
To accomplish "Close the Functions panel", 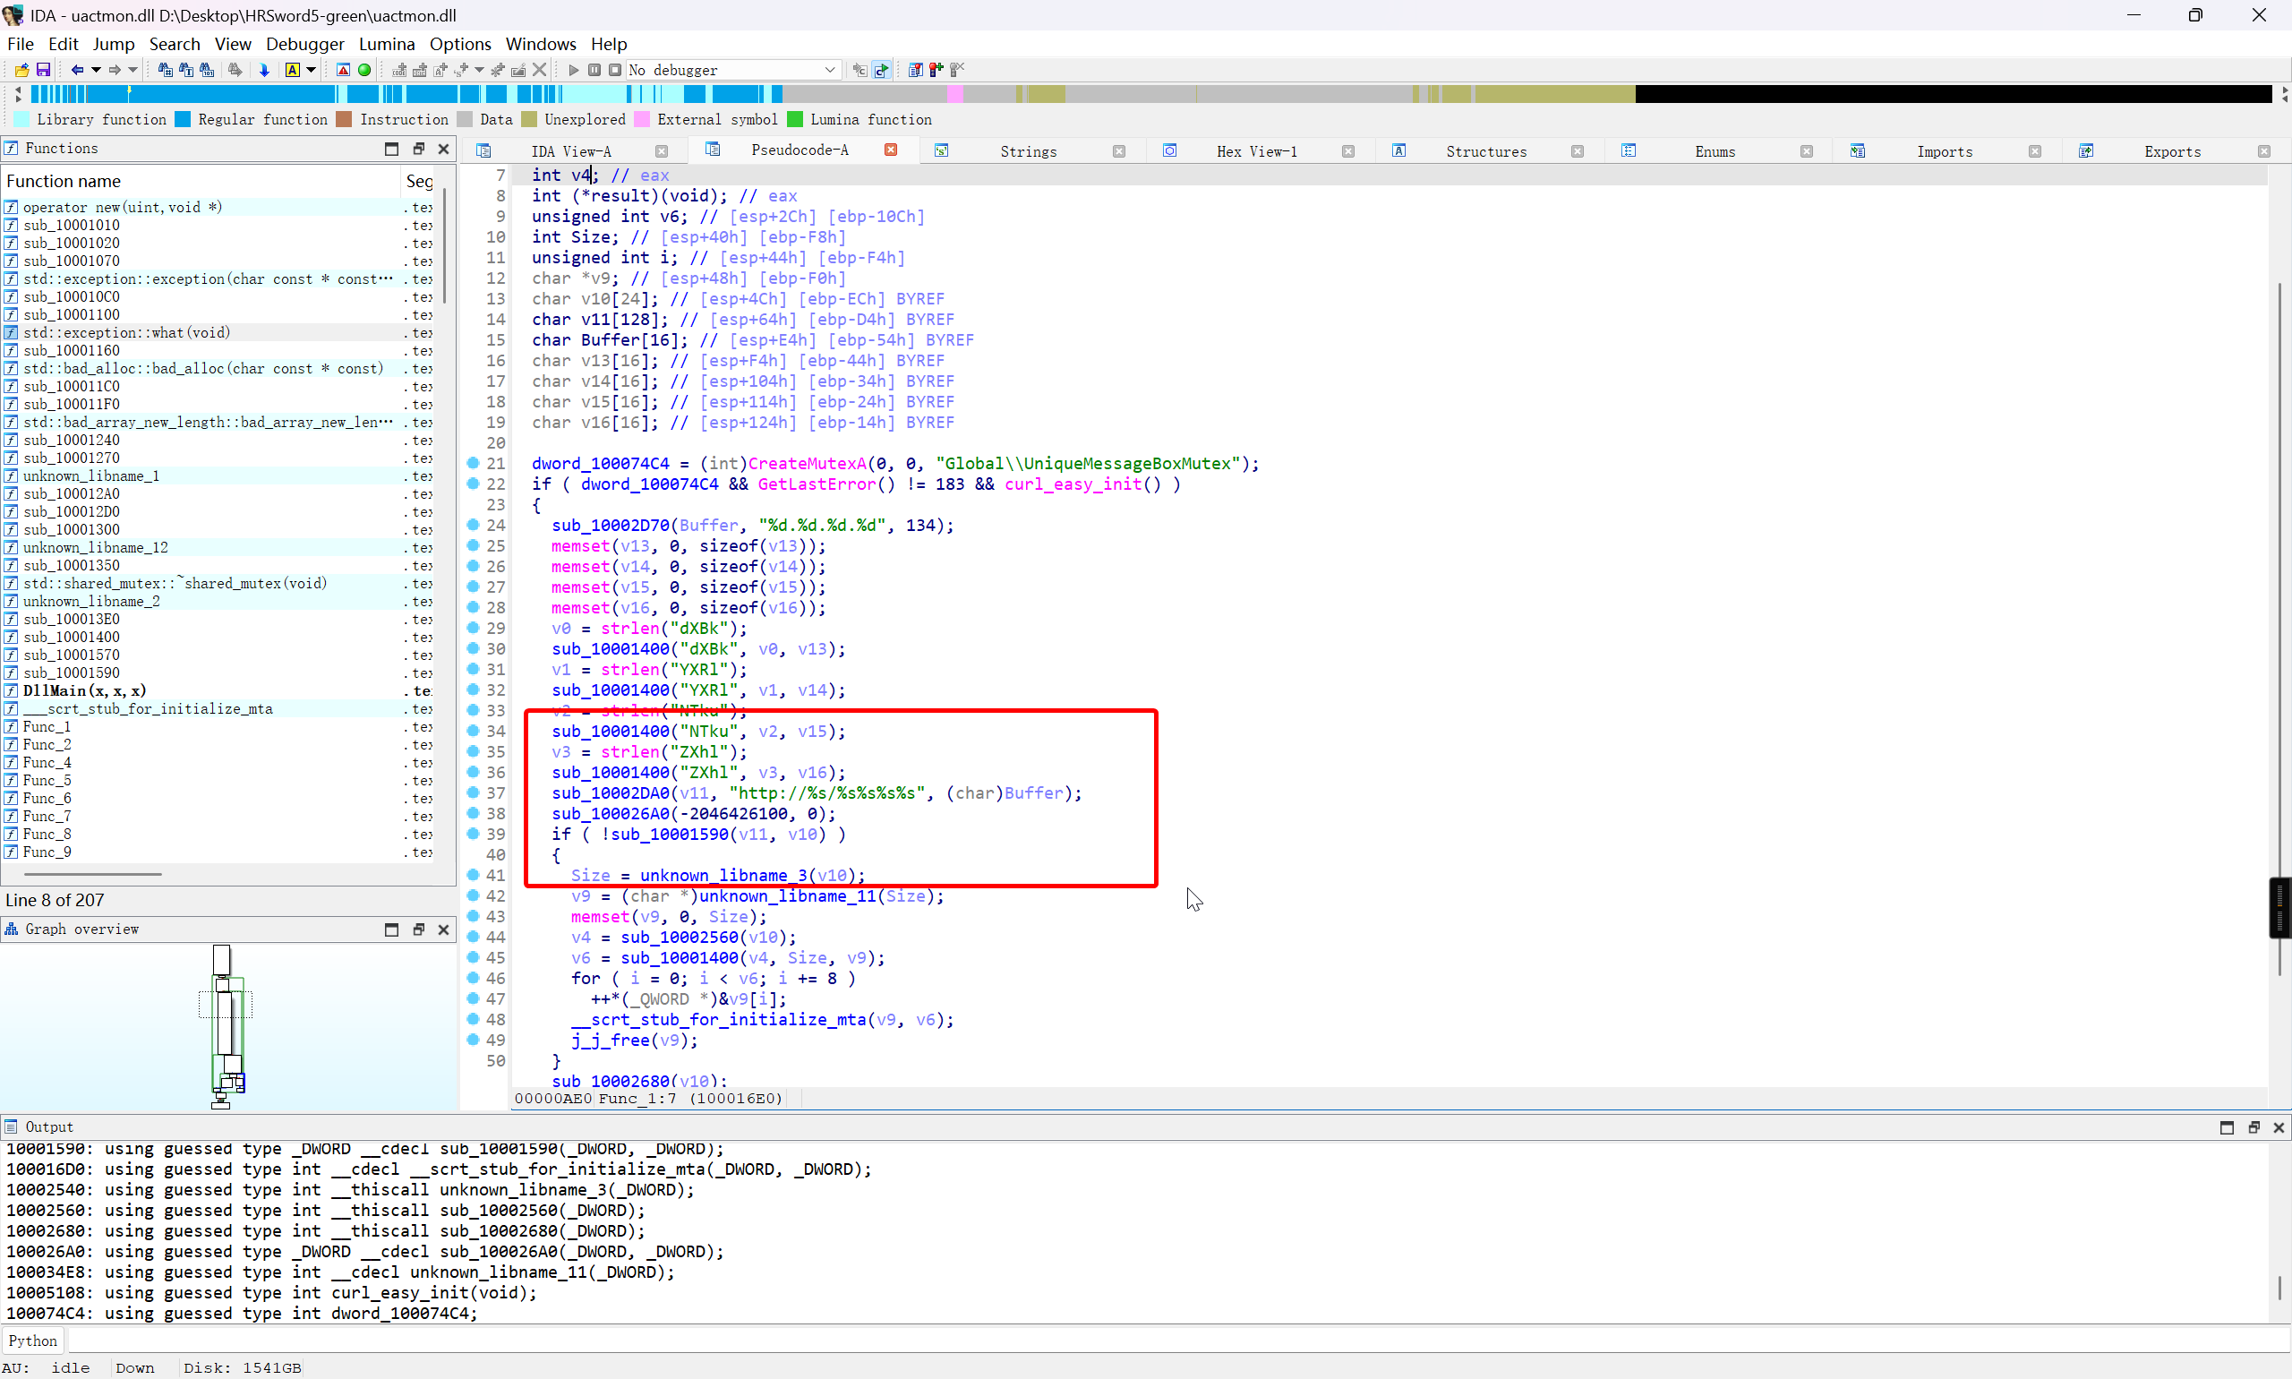I will (443, 149).
